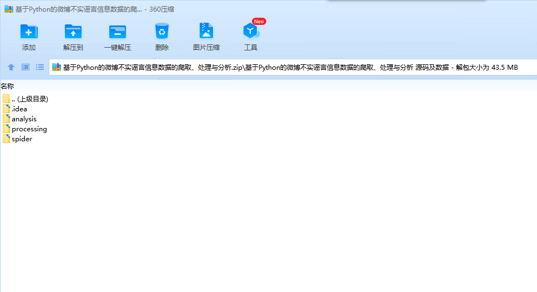Click the 添加 (Add) toolbar icon
537x292 pixels.
pyautogui.click(x=29, y=37)
